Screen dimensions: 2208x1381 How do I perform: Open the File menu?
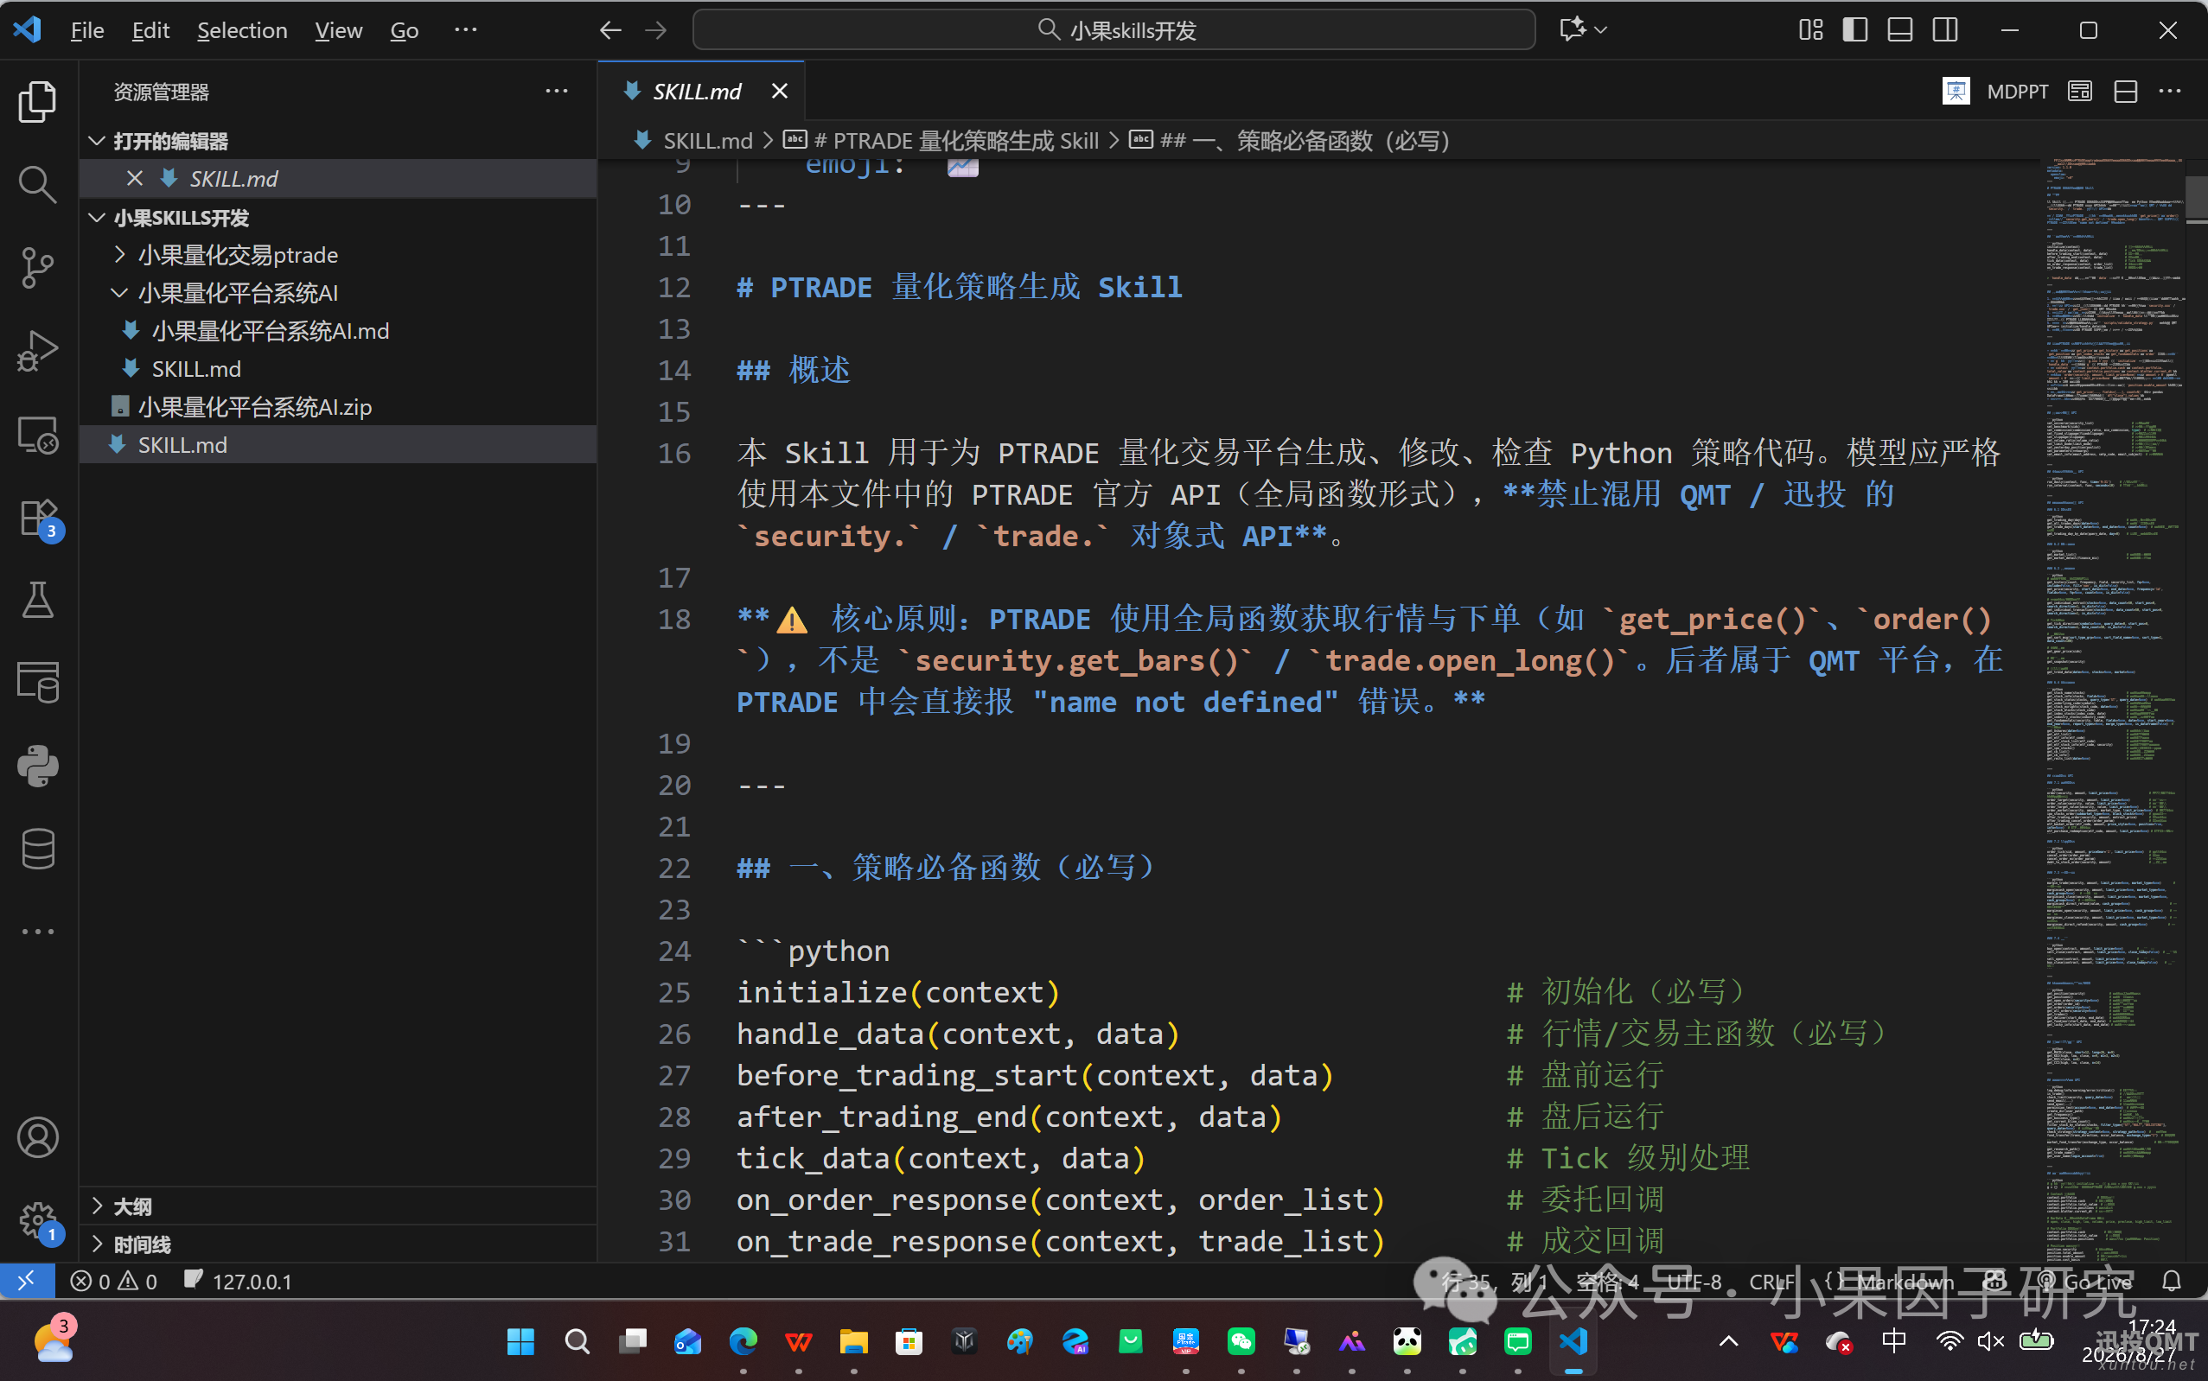click(x=86, y=30)
